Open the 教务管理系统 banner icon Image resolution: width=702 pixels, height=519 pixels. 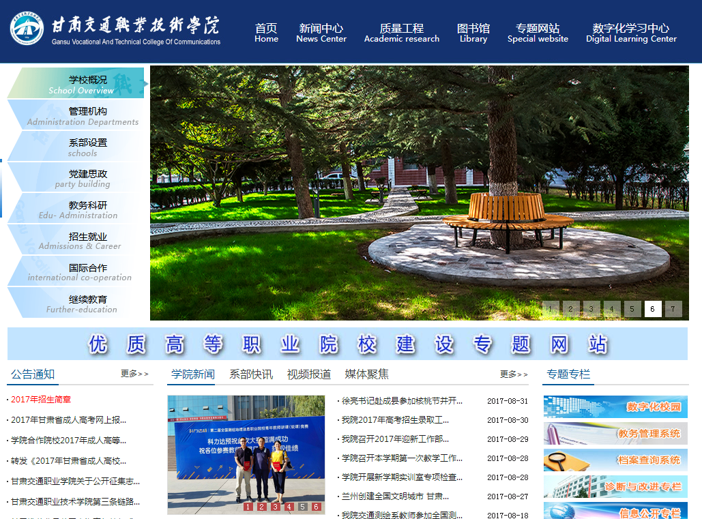coord(615,433)
